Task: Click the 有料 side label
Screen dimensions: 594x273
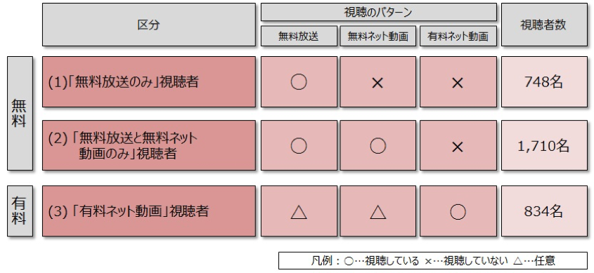Action: (20, 211)
